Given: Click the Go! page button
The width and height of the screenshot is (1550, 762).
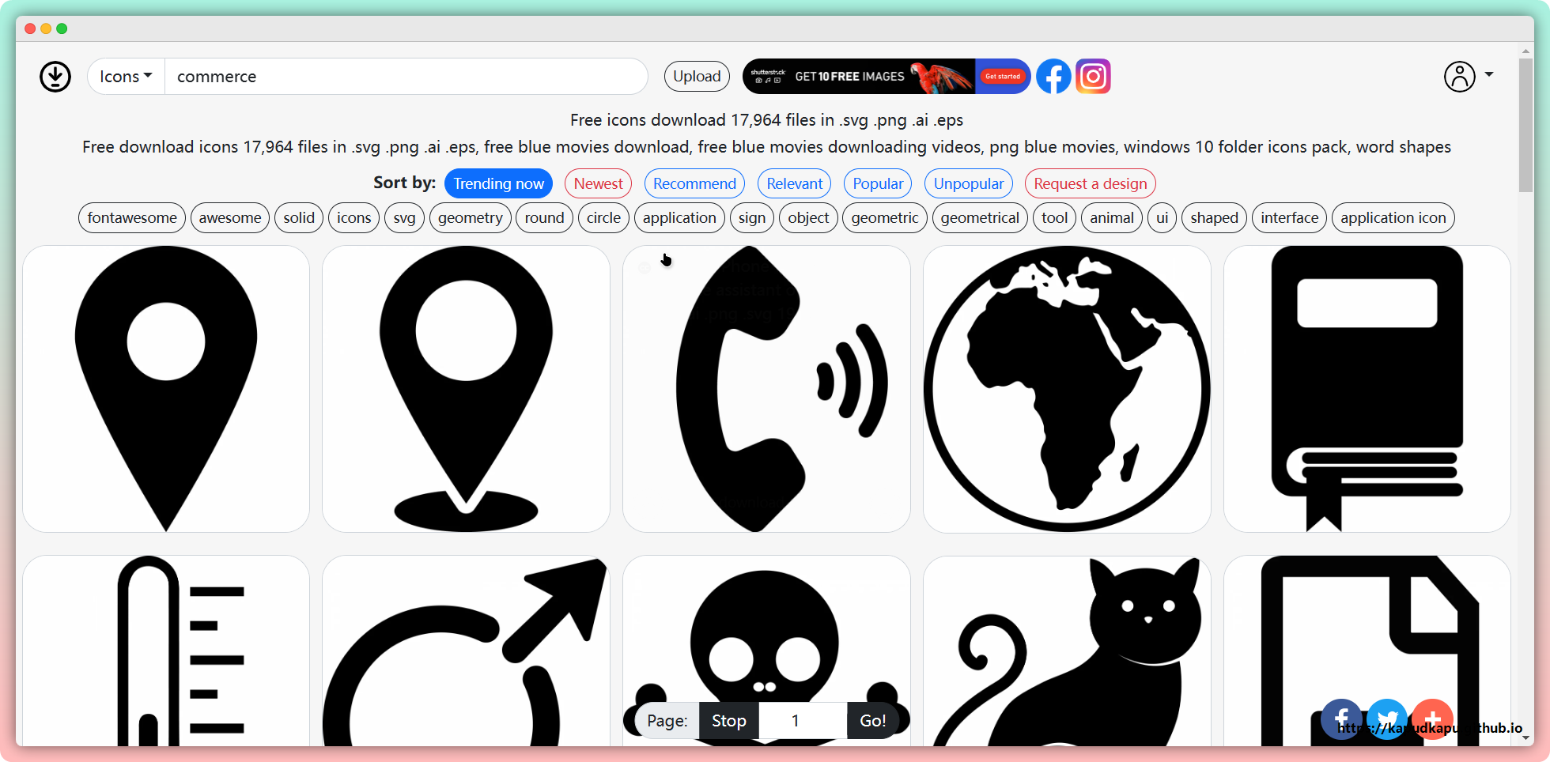Looking at the screenshot, I should click(x=872, y=721).
